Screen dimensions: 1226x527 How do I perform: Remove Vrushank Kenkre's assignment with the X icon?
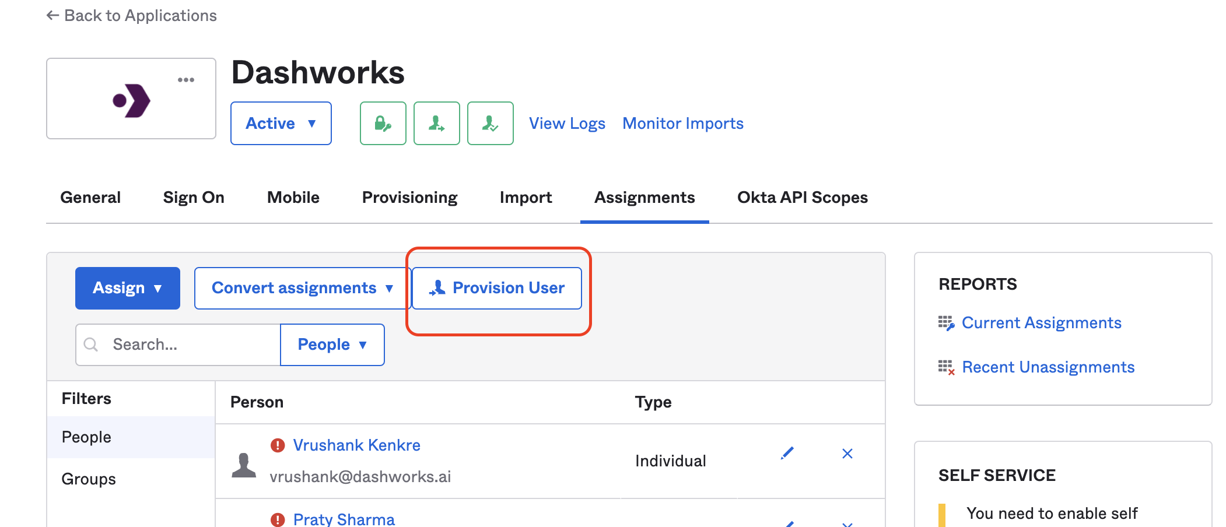point(847,454)
